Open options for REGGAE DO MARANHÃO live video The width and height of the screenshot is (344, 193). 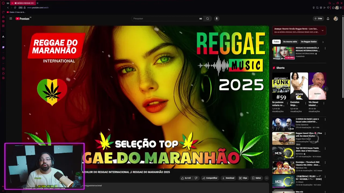[x=325, y=48]
